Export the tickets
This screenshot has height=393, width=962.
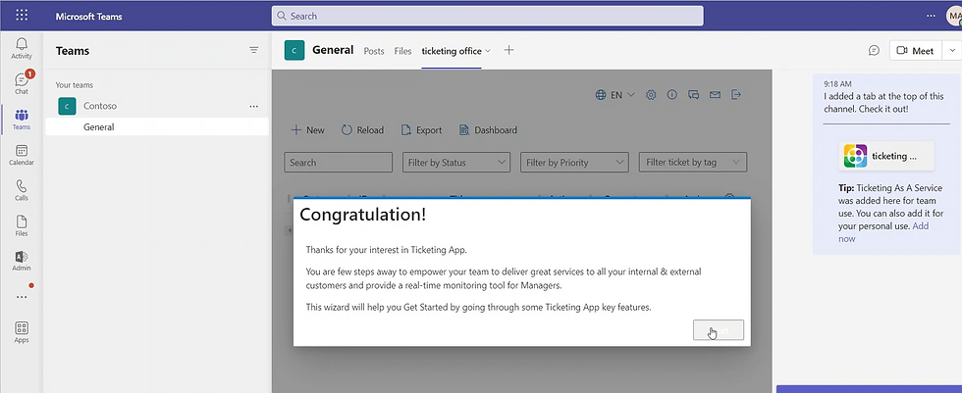pos(421,129)
